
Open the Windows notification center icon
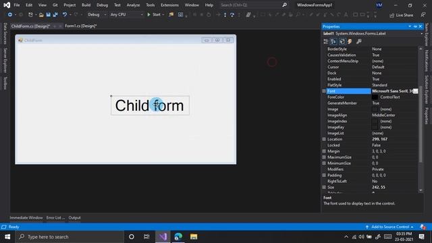[x=421, y=237]
